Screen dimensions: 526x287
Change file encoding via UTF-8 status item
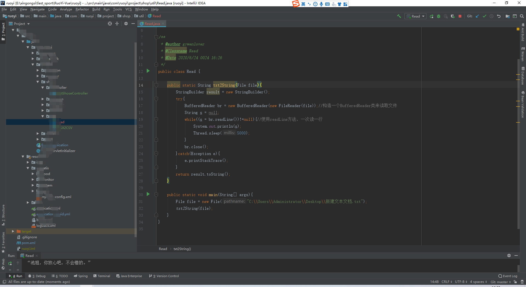(461, 282)
